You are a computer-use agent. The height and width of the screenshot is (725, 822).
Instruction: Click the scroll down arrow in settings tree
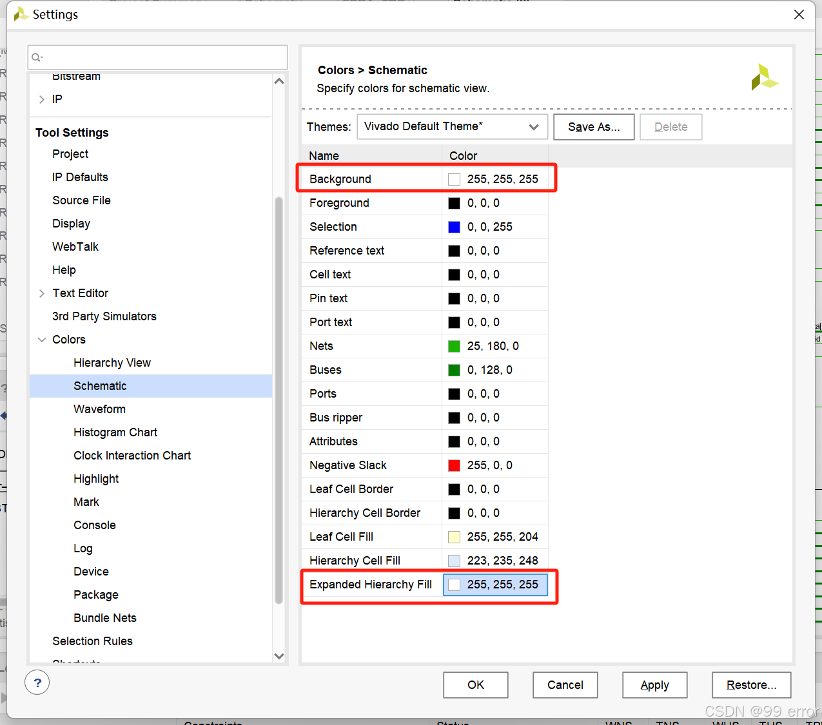(x=279, y=656)
